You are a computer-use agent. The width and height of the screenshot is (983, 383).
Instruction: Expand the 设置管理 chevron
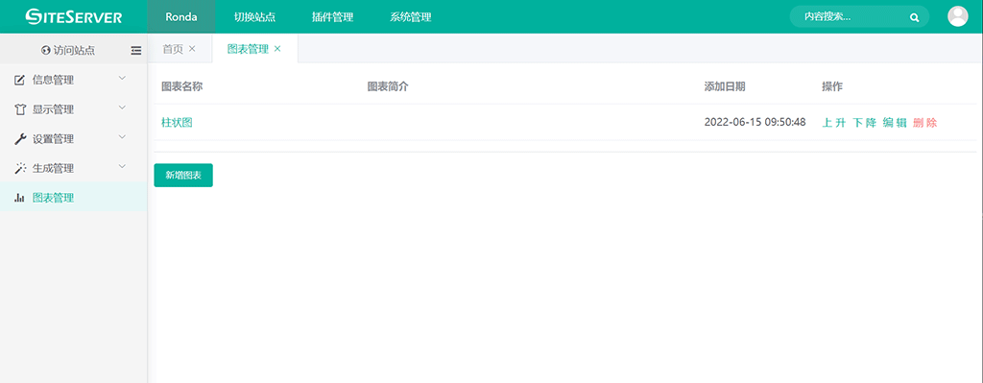(122, 136)
